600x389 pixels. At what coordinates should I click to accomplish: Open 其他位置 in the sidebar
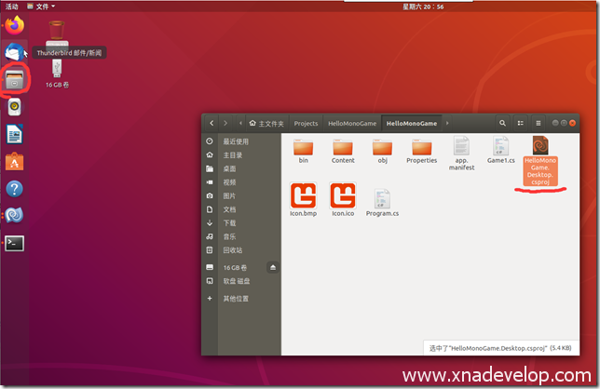click(236, 299)
